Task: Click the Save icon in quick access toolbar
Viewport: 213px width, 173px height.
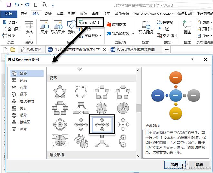Action: 9,5
